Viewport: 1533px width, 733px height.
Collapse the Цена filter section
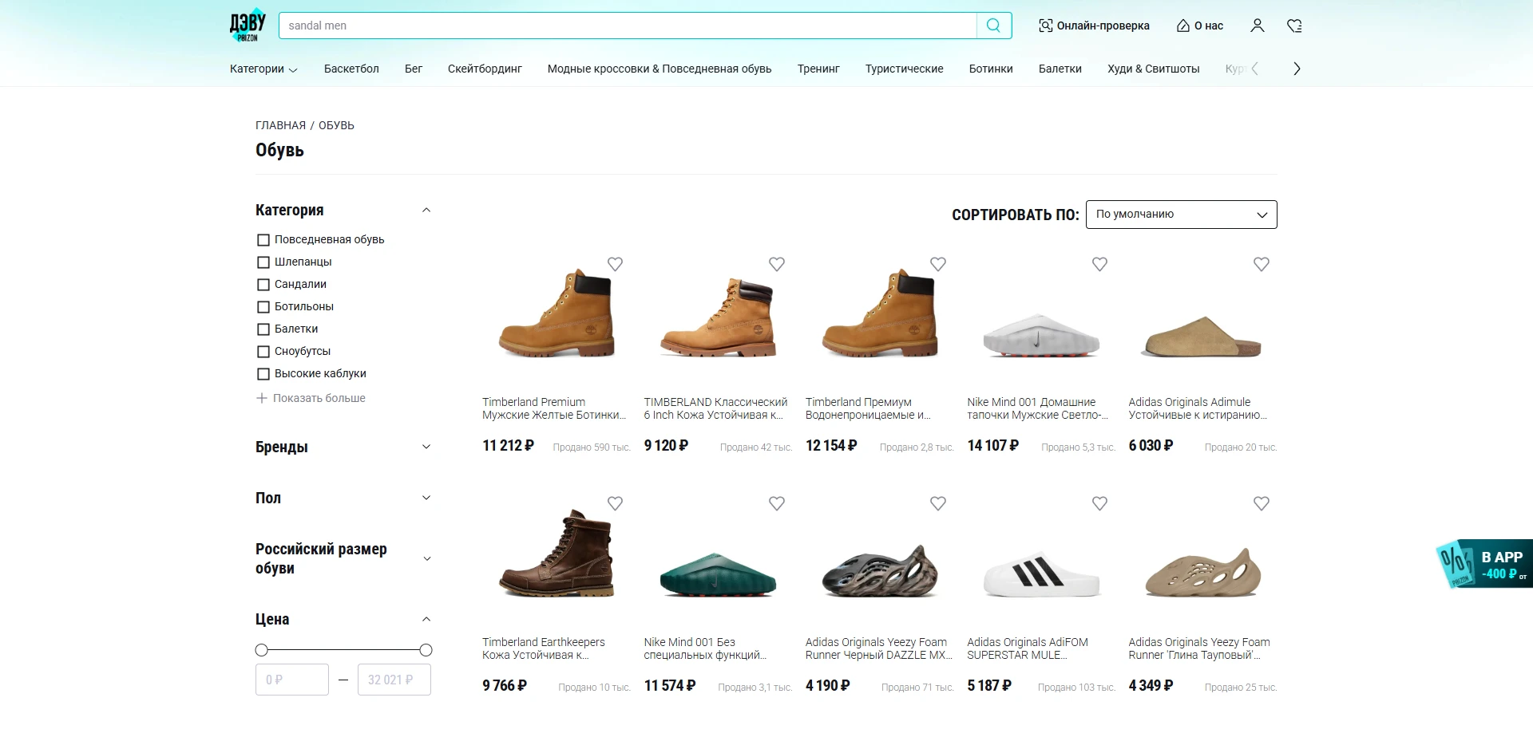pyautogui.click(x=426, y=619)
